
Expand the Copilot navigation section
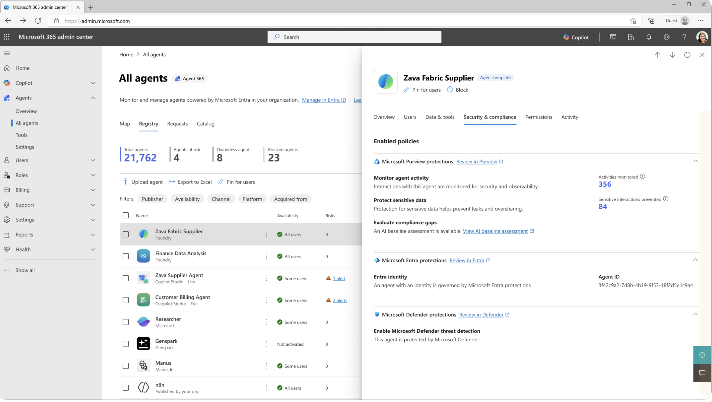[93, 83]
